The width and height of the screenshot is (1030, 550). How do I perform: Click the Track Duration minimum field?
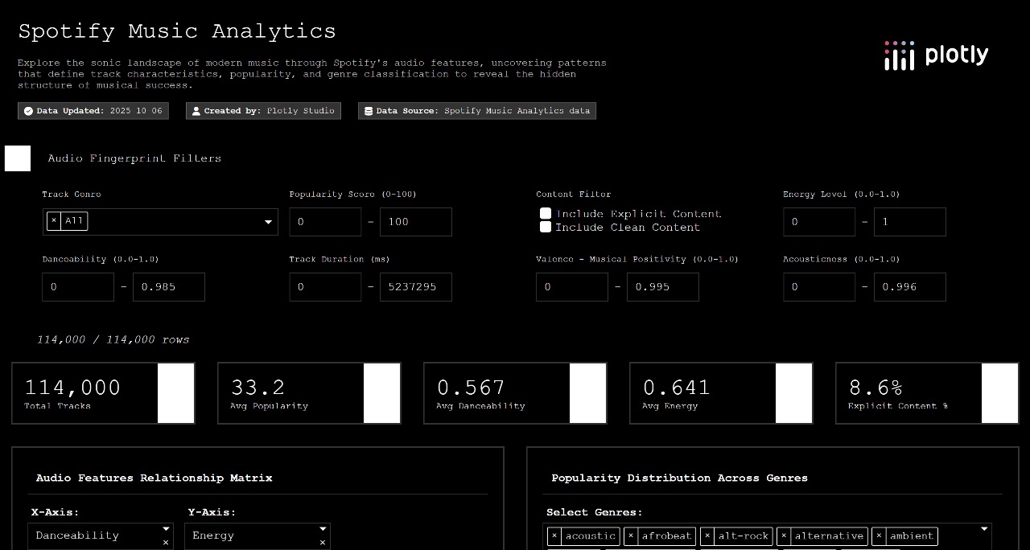pyautogui.click(x=325, y=287)
